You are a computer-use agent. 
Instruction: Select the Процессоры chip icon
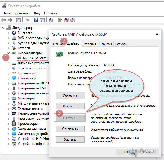click(x=14, y=124)
